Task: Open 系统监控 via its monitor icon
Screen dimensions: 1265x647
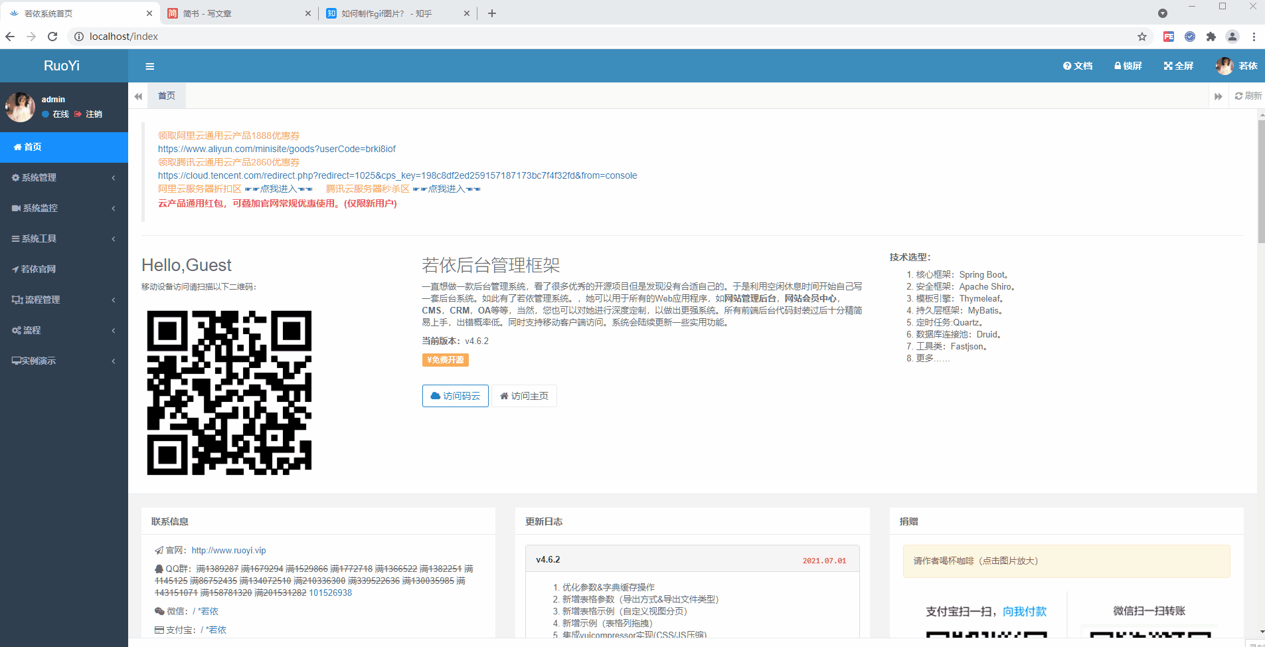Action: [x=15, y=208]
